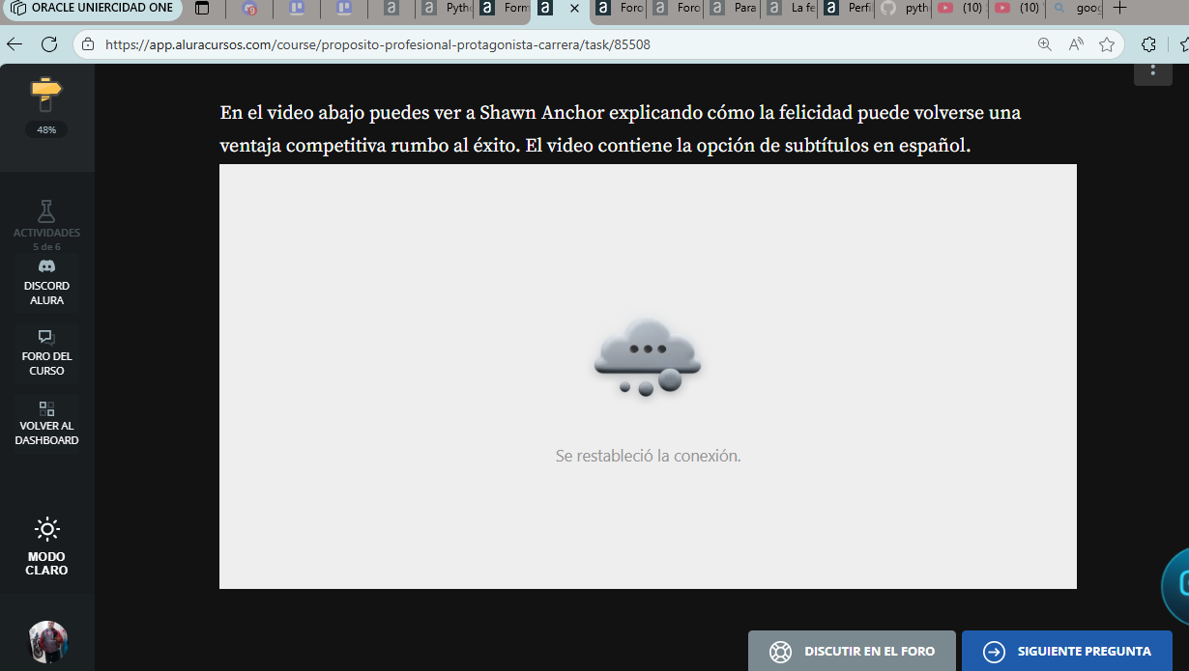The height and width of the screenshot is (671, 1189).
Task: Click the 48% course progress indicator
Action: 45,128
